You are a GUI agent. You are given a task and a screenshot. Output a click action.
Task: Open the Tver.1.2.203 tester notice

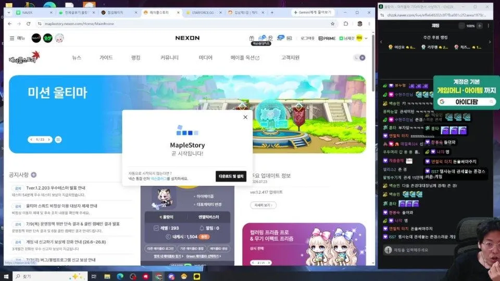56,188
